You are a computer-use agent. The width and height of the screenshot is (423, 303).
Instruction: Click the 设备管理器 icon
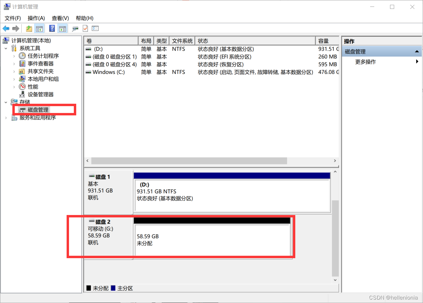[x=22, y=94]
